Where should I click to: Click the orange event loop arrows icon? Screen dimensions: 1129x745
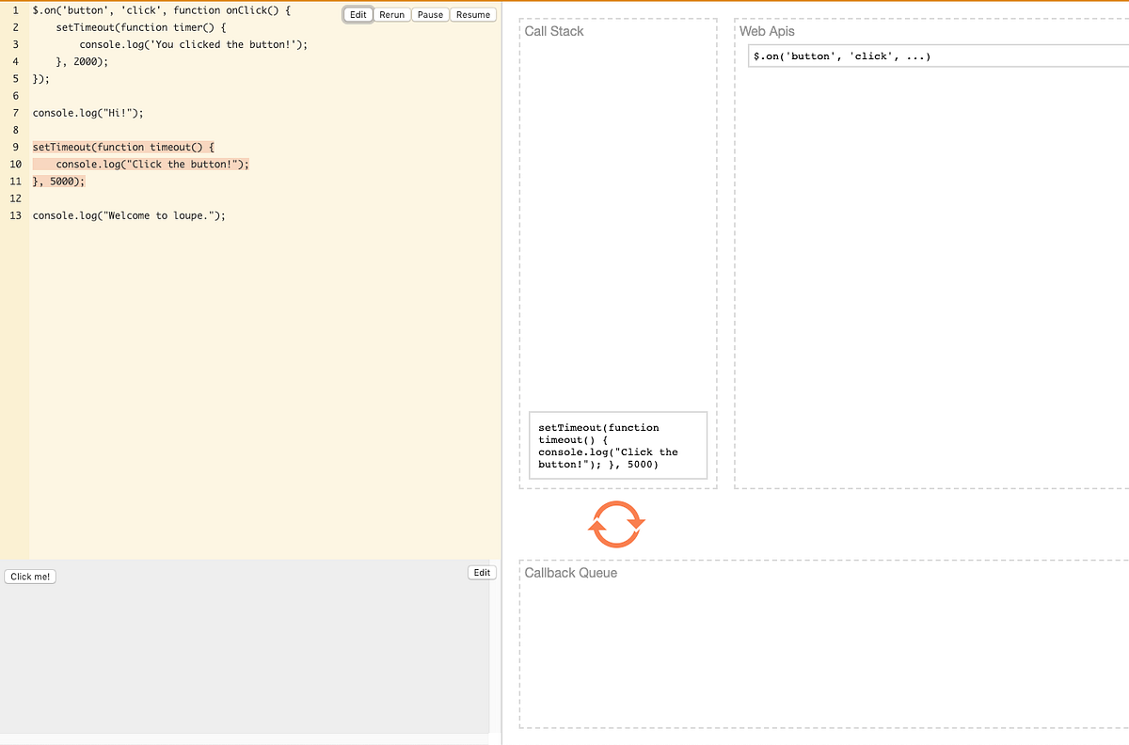616,524
